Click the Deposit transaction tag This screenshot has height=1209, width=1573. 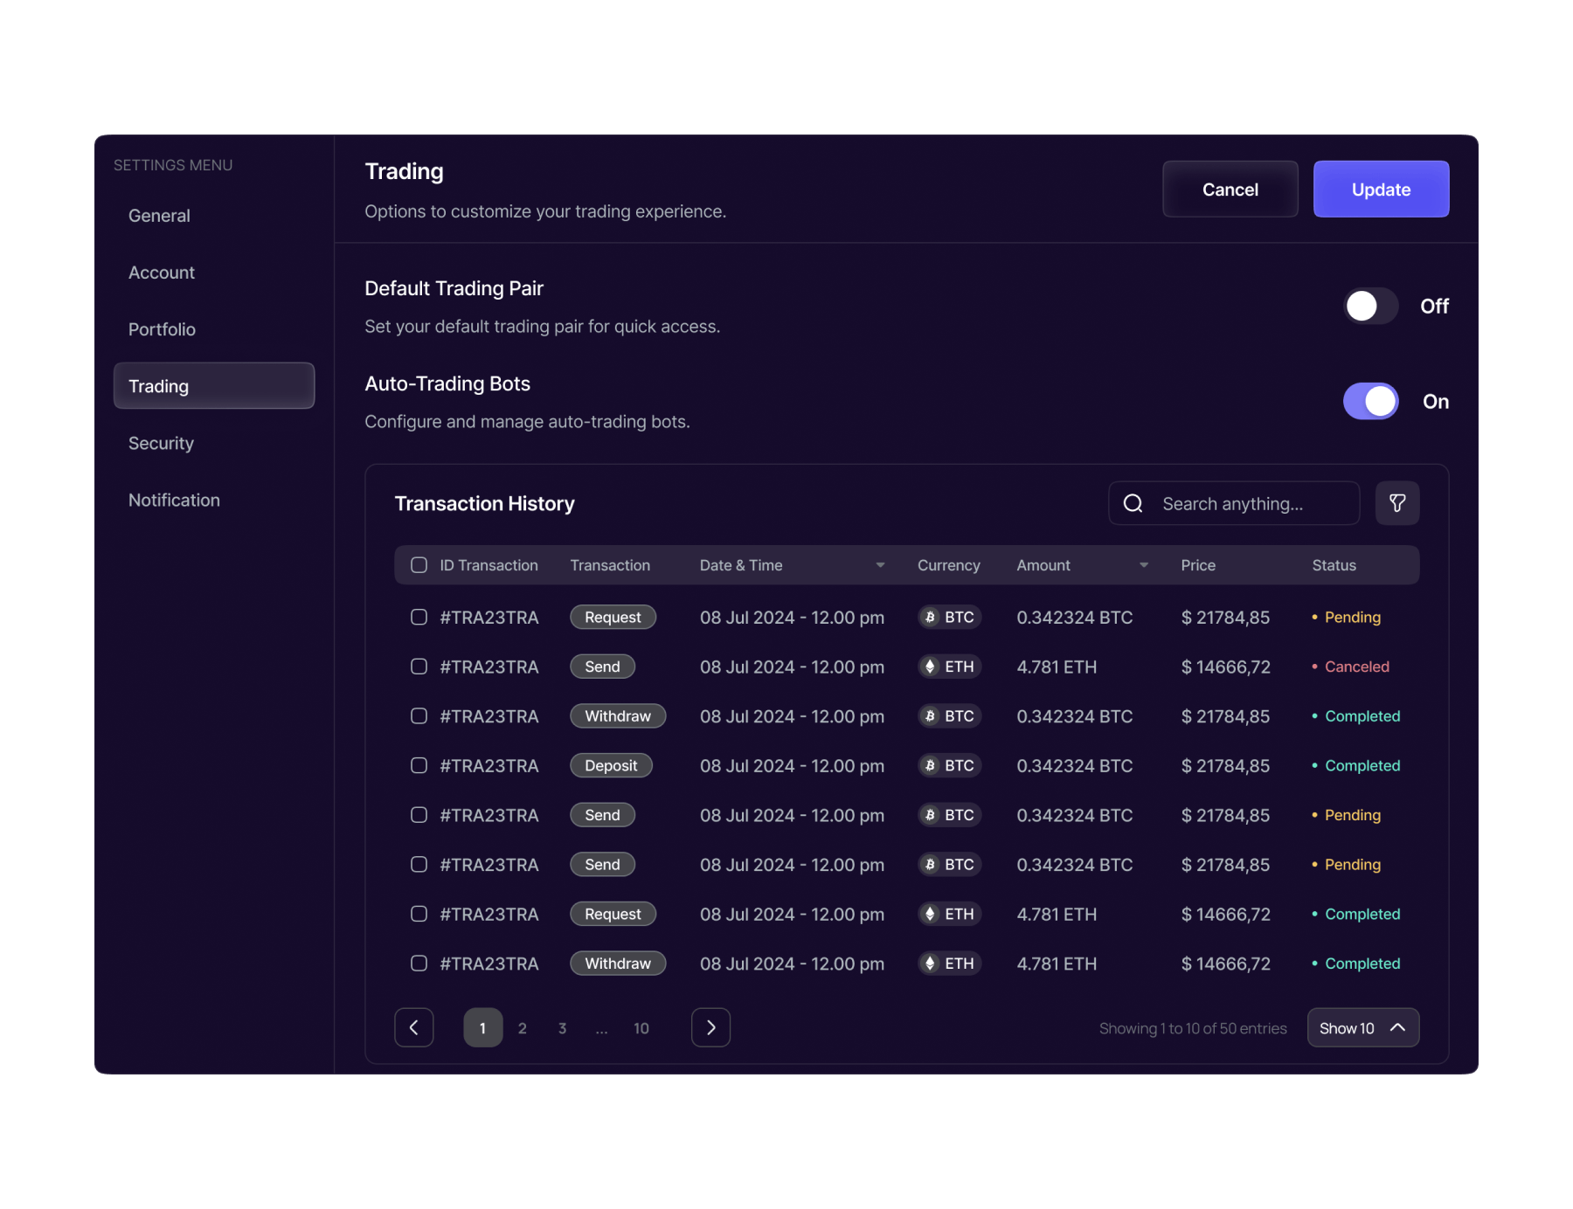[x=611, y=765]
